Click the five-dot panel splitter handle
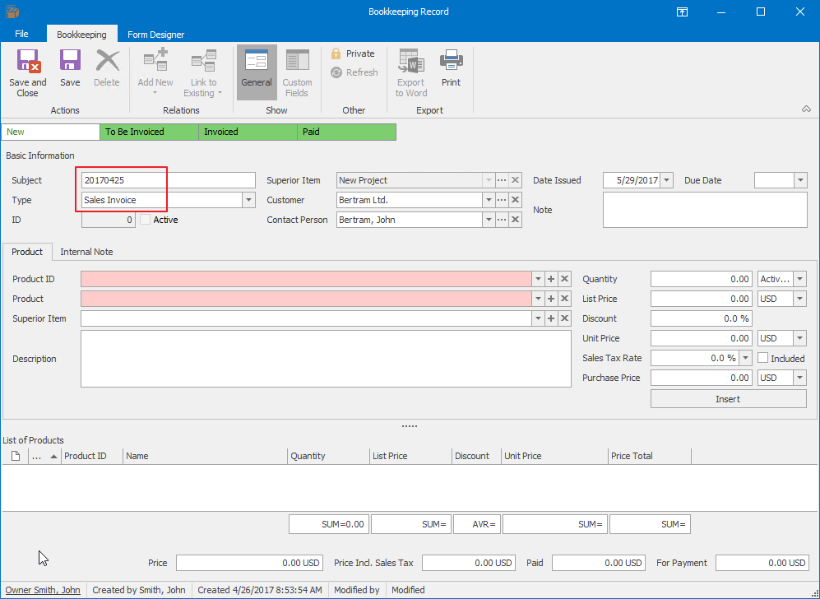 pyautogui.click(x=410, y=426)
